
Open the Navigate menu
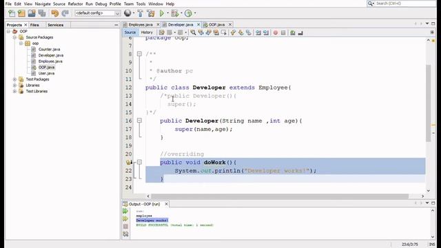tap(43, 4)
